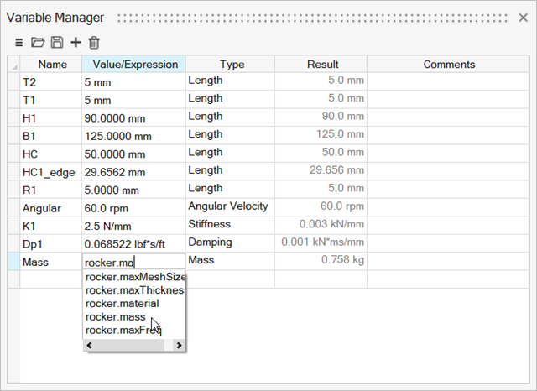Screen dimensions: 537x391
Task: Select the Angular value cell 60.0 rpm
Action: coord(133,207)
